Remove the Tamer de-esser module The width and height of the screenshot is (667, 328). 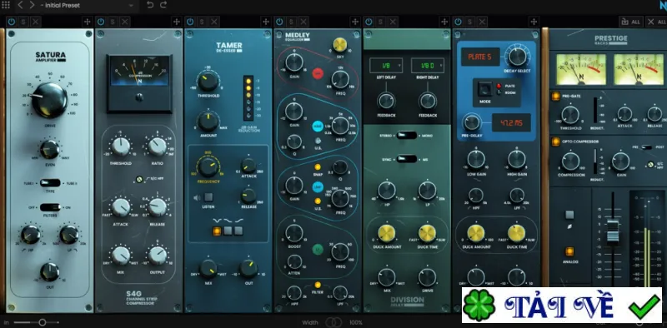pyautogui.click(x=214, y=22)
